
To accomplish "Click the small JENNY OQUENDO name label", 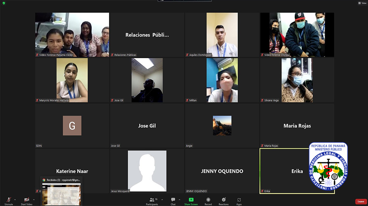I will coord(197,191).
